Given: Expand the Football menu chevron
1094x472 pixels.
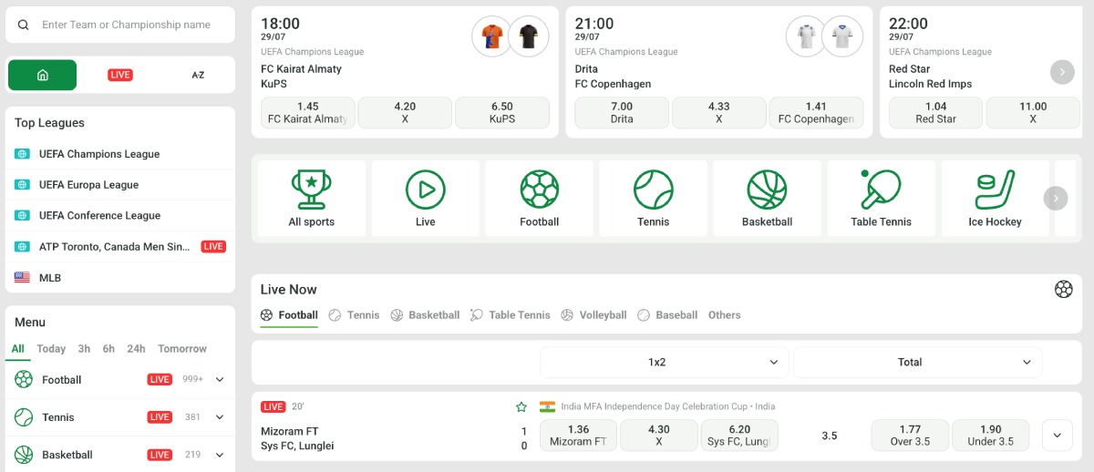Looking at the screenshot, I should click(220, 380).
